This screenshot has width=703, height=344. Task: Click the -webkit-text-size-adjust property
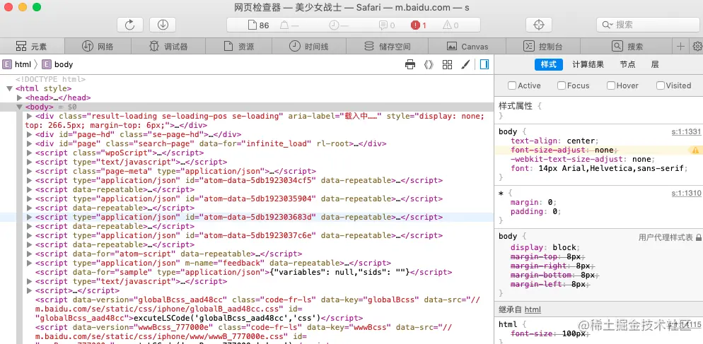pos(583,160)
